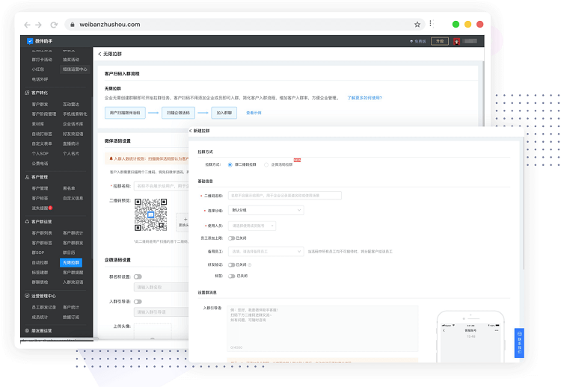
Task: Open the 备用员工 dropdown
Action: (266, 252)
